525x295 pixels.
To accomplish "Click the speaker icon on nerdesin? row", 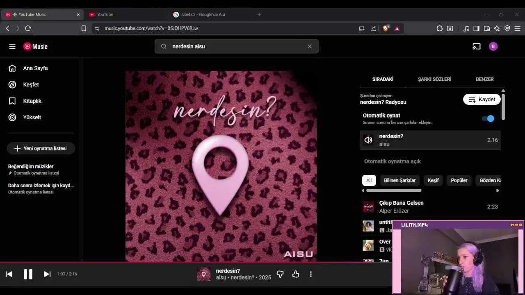I will click(368, 140).
